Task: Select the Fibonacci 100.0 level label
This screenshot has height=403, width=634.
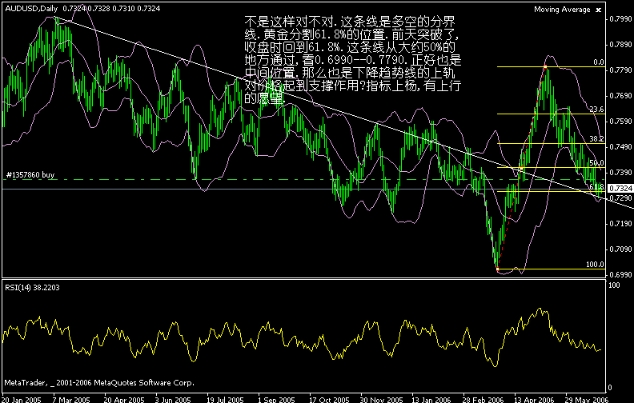Action: (x=593, y=264)
